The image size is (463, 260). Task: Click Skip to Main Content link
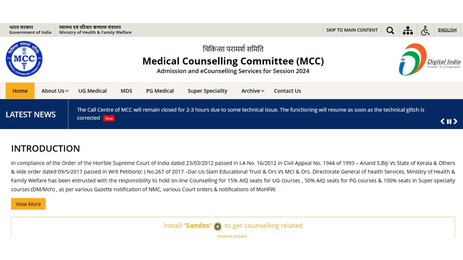352,30
